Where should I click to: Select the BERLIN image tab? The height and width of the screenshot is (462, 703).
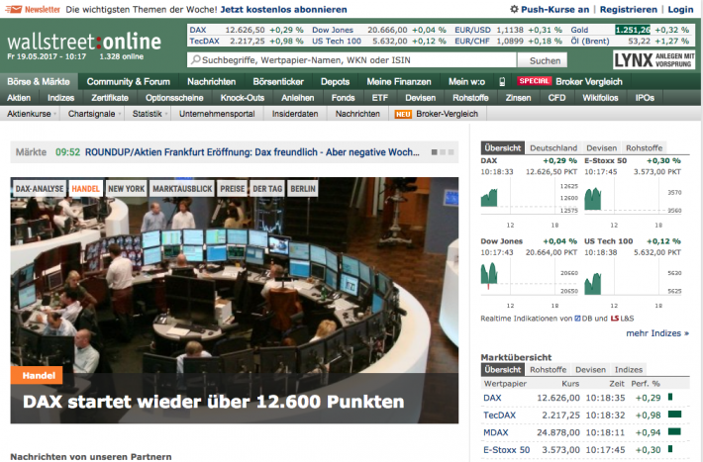303,189
